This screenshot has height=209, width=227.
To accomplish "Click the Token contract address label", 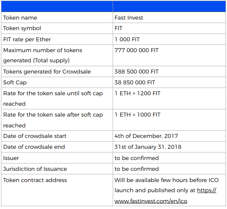I will [x=35, y=180].
